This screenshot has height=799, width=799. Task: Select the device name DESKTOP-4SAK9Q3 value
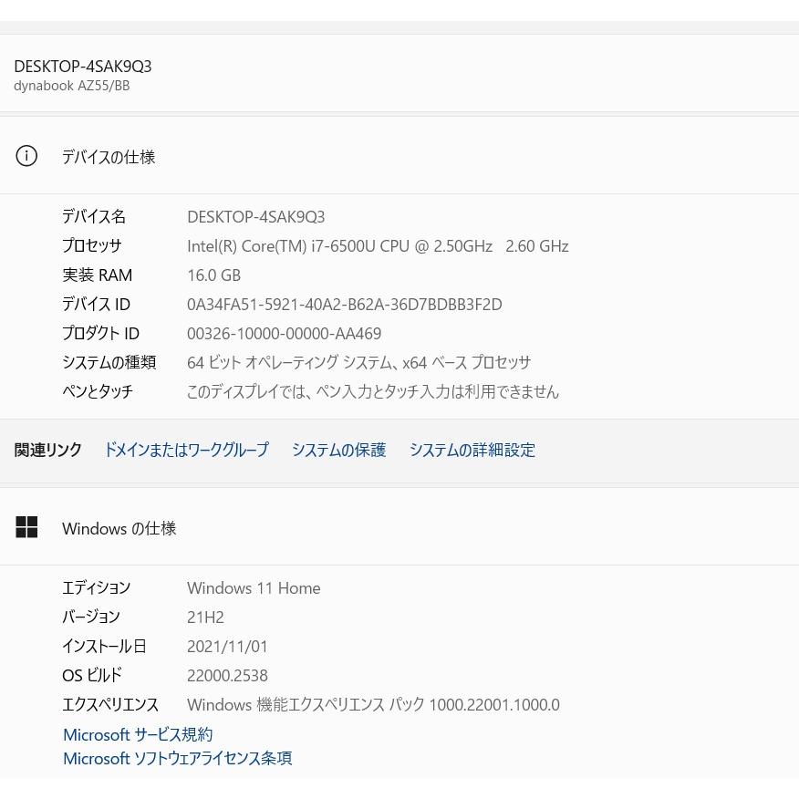(x=255, y=216)
